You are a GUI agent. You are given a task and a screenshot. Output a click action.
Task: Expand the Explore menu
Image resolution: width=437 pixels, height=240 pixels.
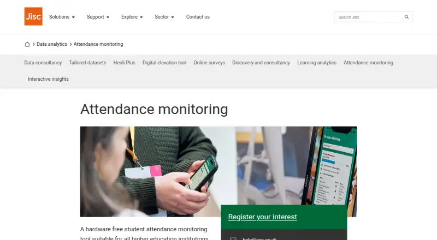132,17
